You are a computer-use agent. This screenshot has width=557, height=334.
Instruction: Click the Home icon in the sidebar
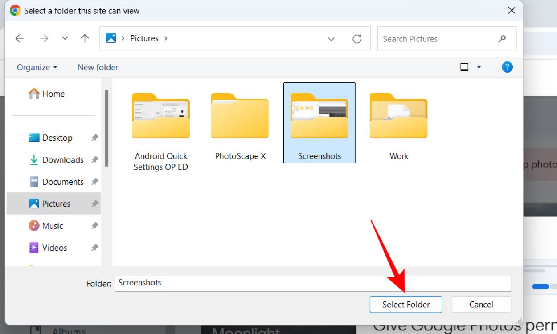pos(33,94)
